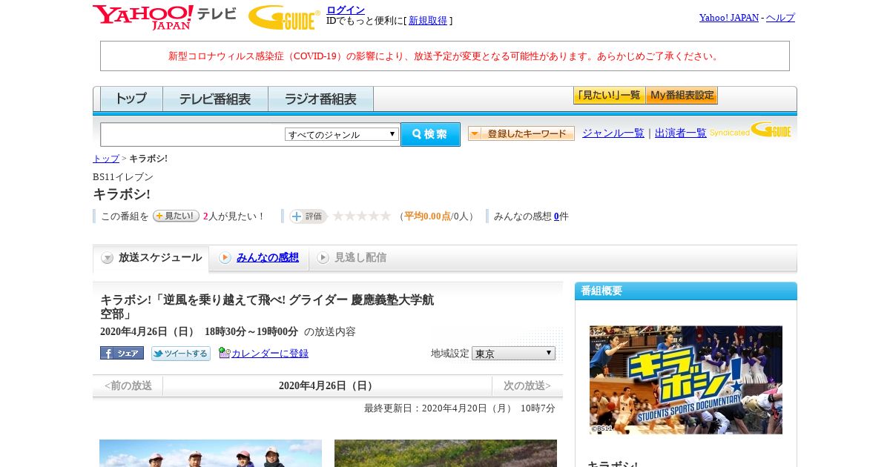Click the 次の放送> button
Image resolution: width=890 pixels, height=467 pixels.
tap(527, 385)
